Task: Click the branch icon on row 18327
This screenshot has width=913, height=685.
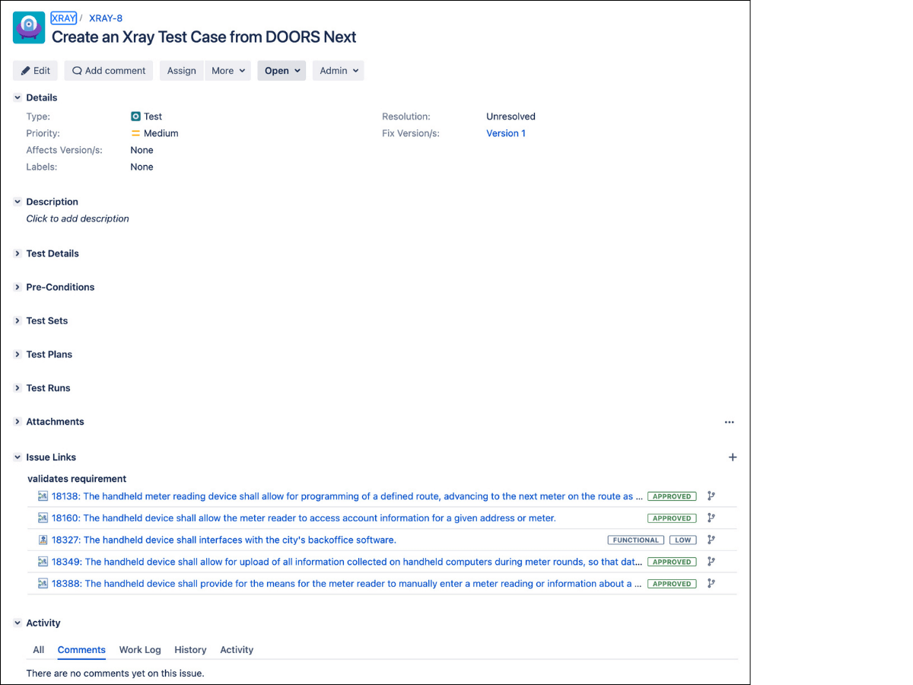Action: tap(711, 540)
